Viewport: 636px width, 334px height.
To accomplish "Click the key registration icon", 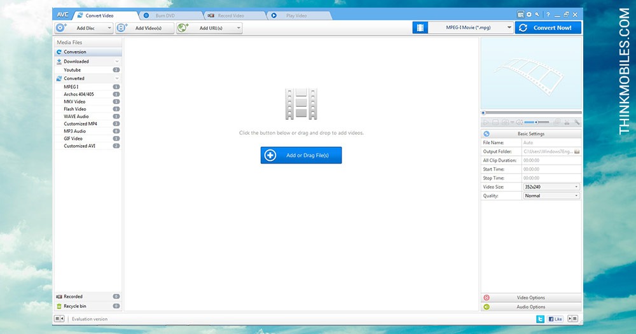I will pos(537,15).
